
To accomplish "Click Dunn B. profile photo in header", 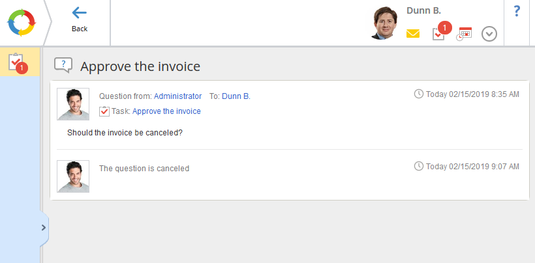I will click(x=385, y=23).
